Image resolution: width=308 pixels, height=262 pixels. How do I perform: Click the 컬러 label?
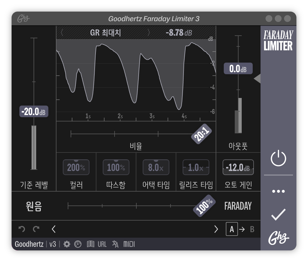click(76, 185)
